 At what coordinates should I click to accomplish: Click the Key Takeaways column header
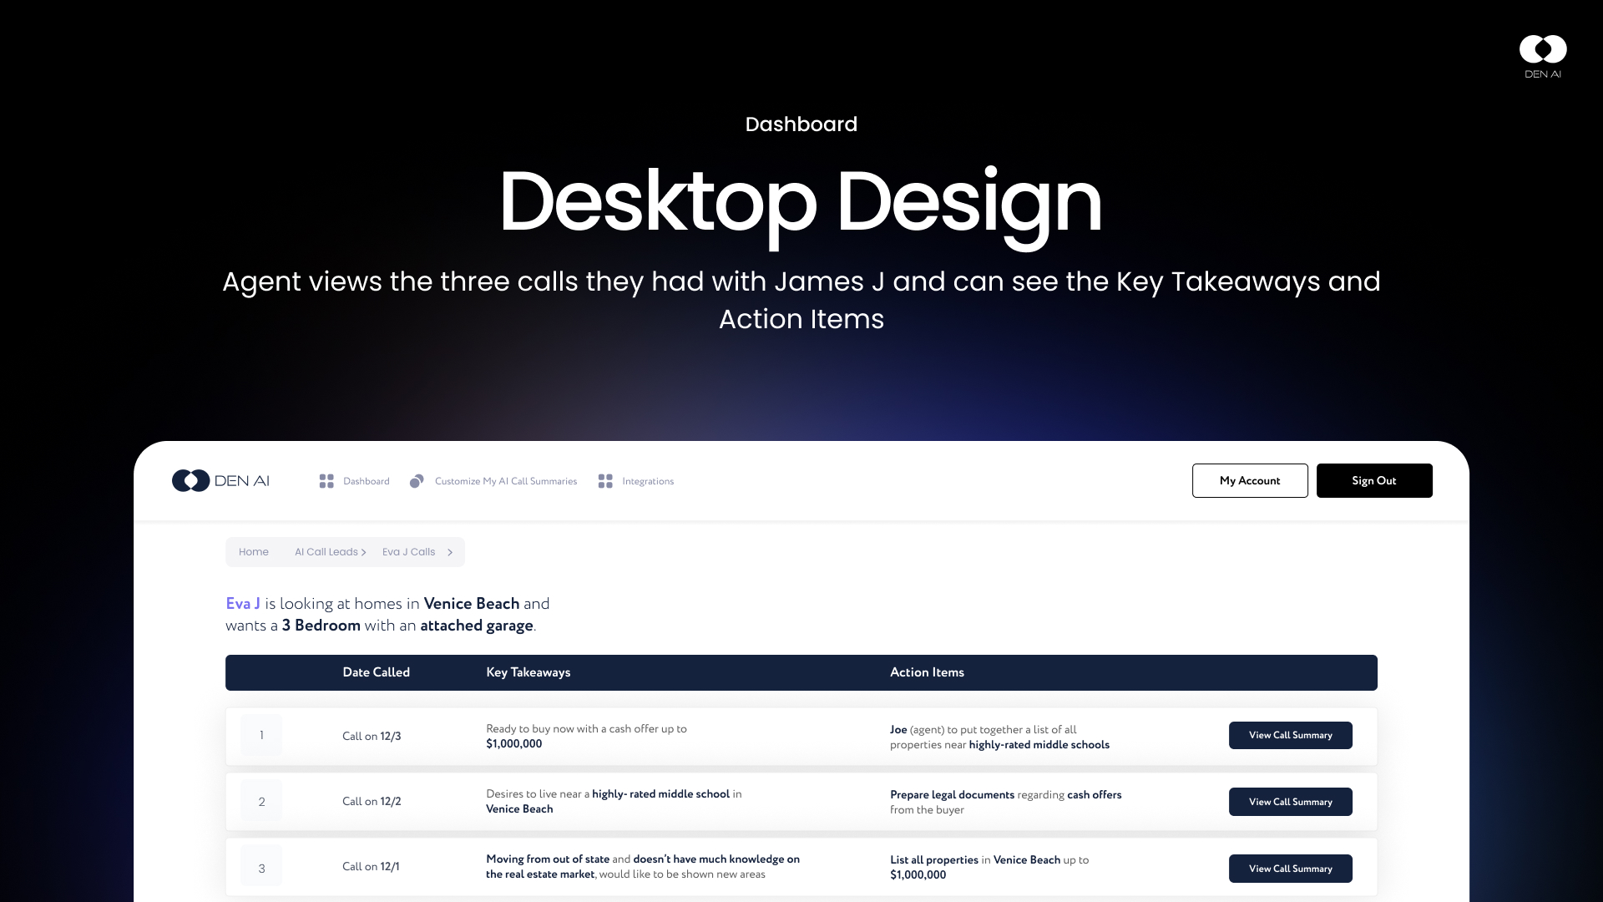click(528, 672)
